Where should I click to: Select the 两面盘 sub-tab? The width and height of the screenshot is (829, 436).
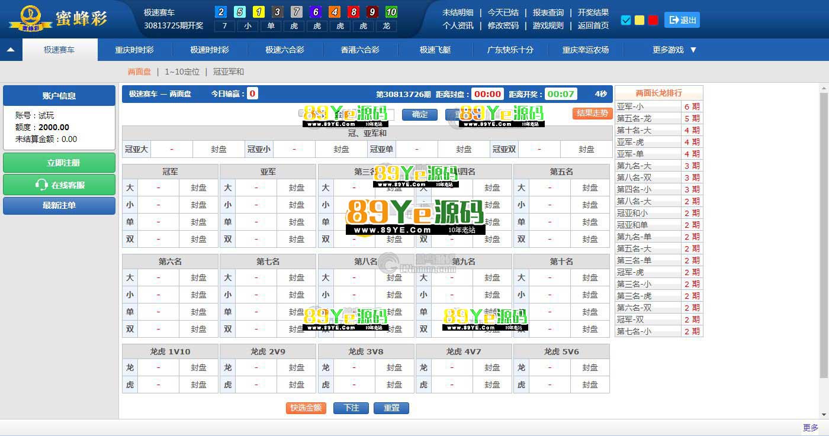(139, 72)
